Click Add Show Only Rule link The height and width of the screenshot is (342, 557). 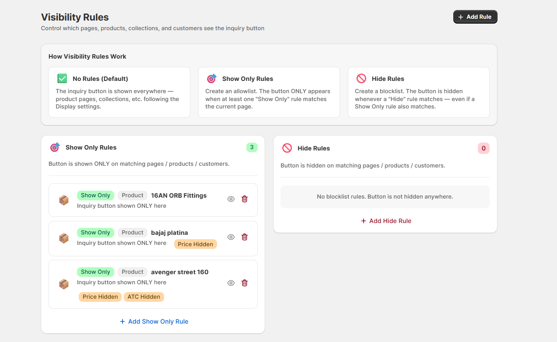pyautogui.click(x=154, y=321)
